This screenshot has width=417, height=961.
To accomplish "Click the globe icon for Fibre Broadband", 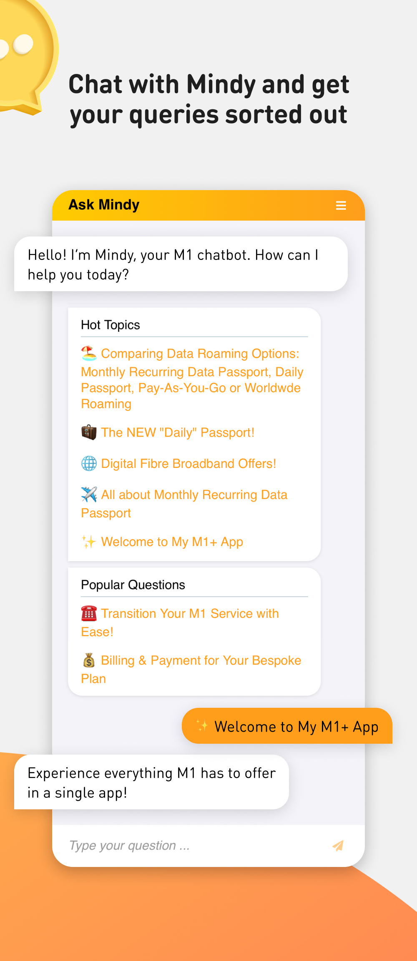I will coord(89,463).
